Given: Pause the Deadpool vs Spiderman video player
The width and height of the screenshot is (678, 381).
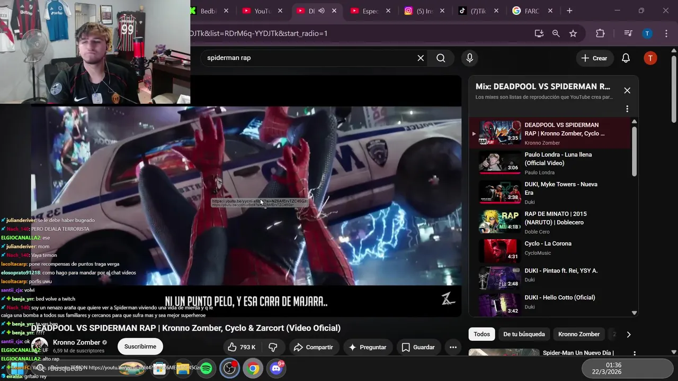Looking at the screenshot, I should 246,196.
